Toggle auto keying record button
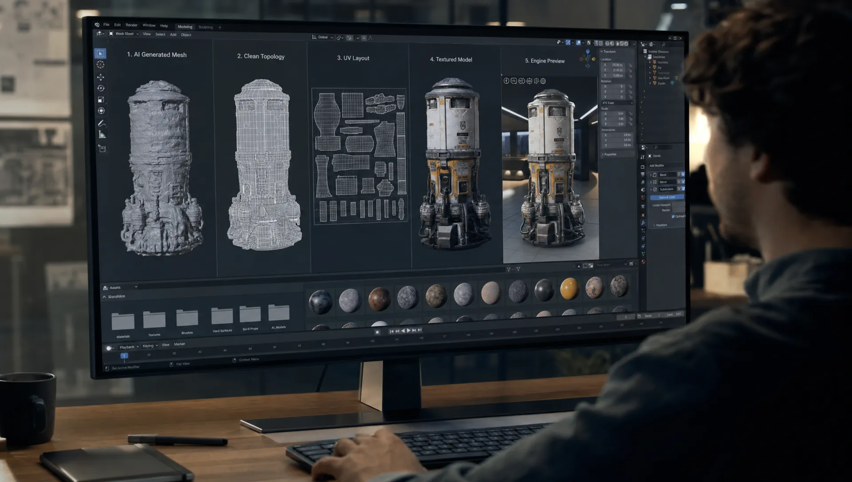 (377, 332)
